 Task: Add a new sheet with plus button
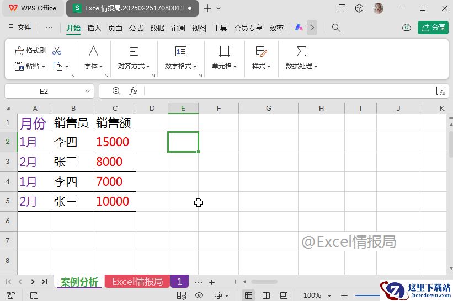tap(212, 282)
